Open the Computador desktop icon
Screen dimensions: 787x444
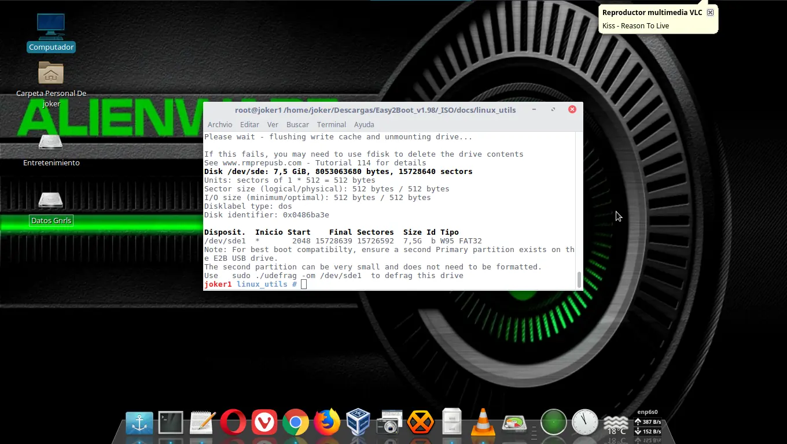(51, 26)
